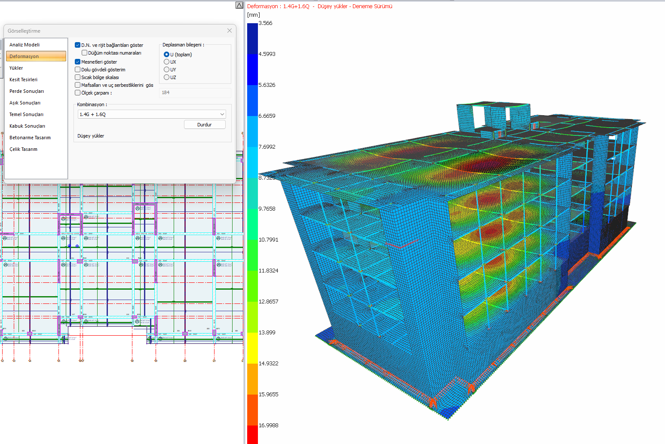Click the scale factor field showing 184
The width and height of the screenshot is (665, 444).
click(x=195, y=93)
